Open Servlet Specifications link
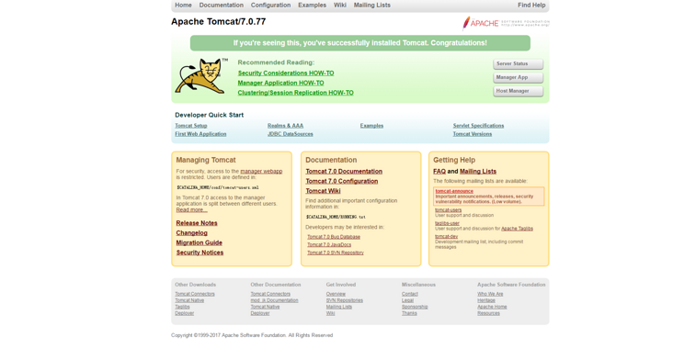This screenshot has width=673, height=360. pos(479,126)
